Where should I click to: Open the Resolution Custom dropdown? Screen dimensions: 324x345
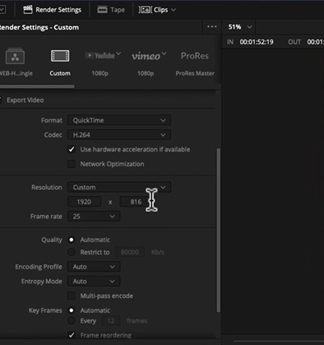[119, 187]
